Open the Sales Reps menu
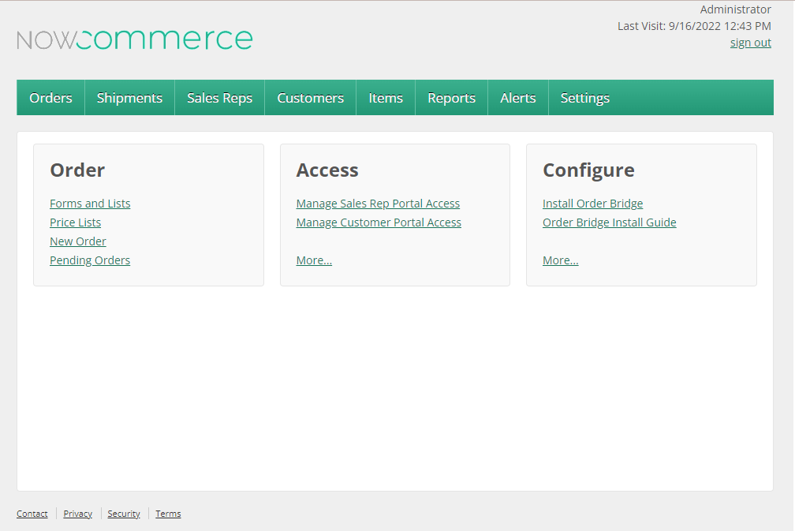This screenshot has width=795, height=531. (x=219, y=98)
